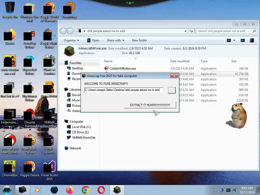Viewport: 260px width, 195px height.
Task: Show hidden system tray icons
Action: click(216, 190)
